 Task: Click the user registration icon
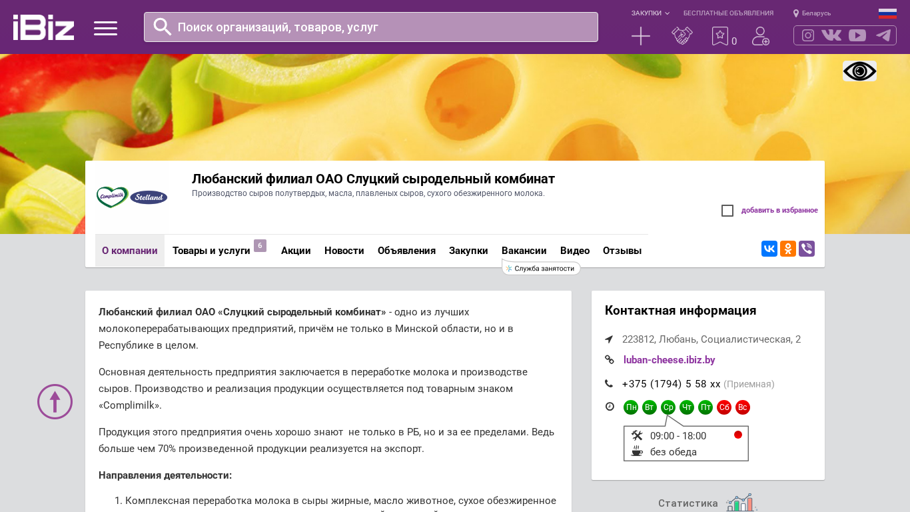click(x=761, y=36)
